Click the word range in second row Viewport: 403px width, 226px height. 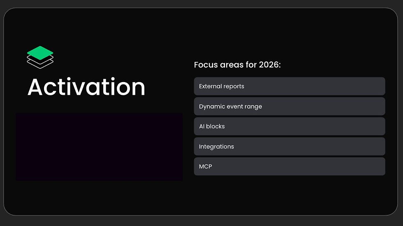click(x=253, y=107)
